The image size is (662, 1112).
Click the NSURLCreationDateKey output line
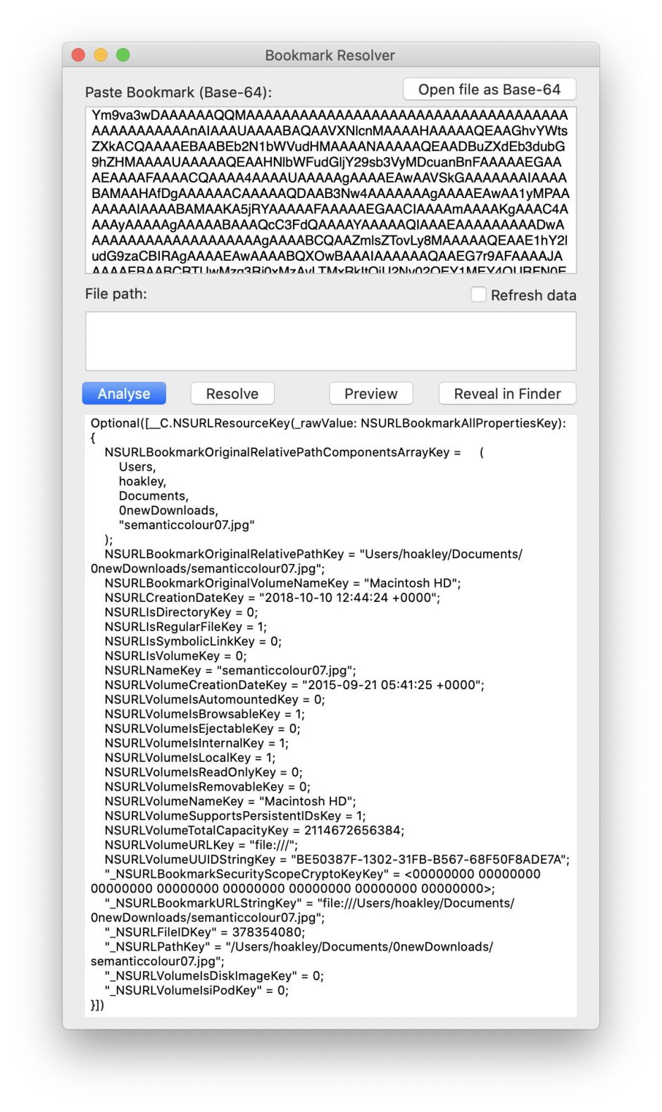pos(272,598)
